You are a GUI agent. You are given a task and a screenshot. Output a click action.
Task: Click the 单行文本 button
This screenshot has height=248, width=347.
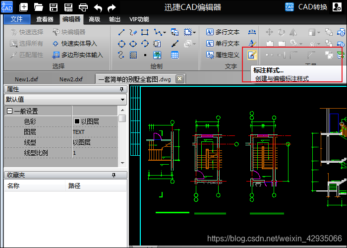tap(223, 44)
